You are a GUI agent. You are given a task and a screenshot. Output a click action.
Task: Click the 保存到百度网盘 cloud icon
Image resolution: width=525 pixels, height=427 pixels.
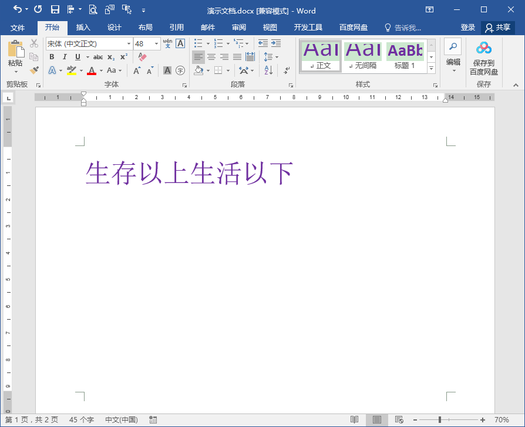(483, 47)
